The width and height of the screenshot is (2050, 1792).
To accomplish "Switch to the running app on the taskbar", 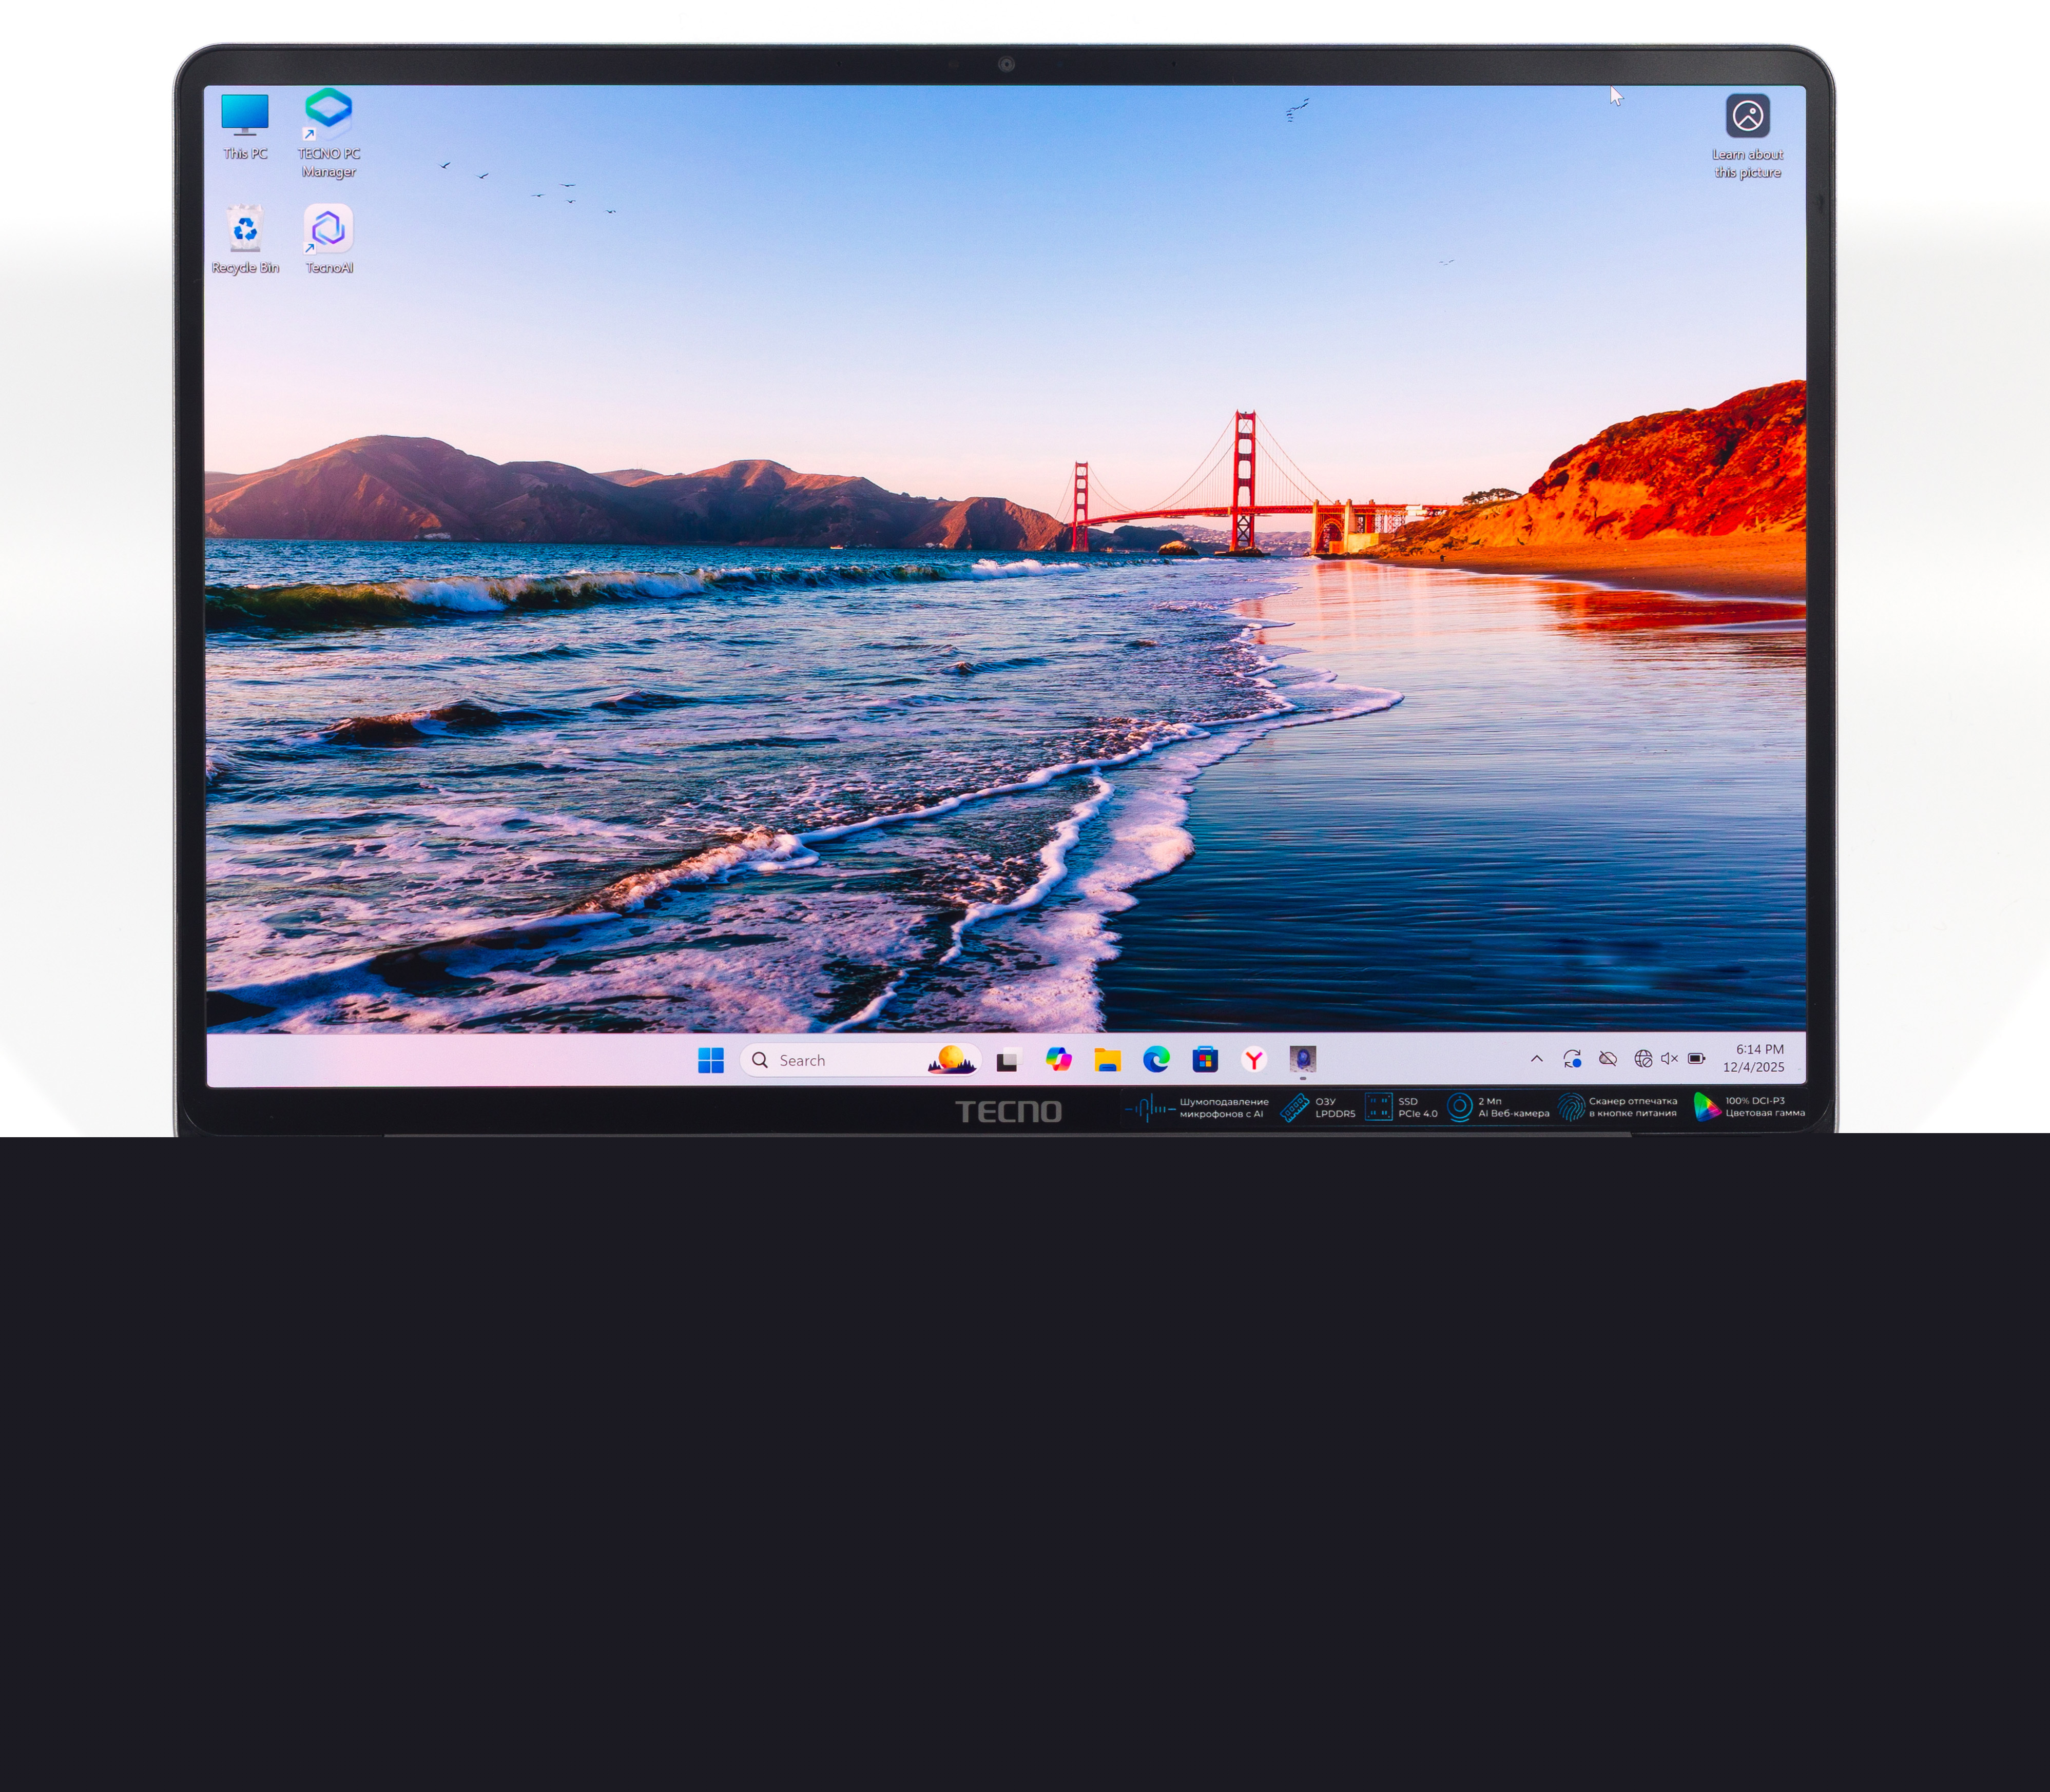I will (x=1302, y=1059).
